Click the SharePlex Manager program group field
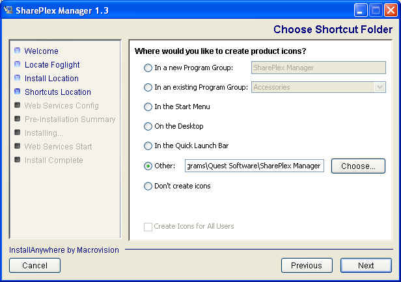401x282 pixels. [318, 68]
